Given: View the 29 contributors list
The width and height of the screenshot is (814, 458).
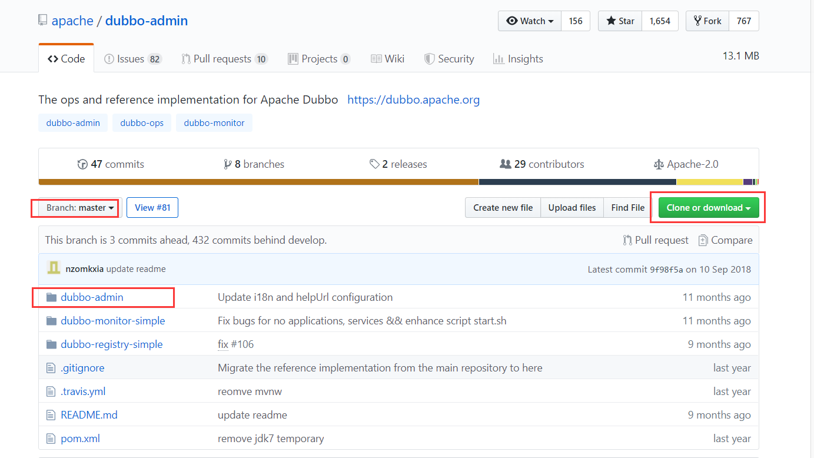Looking at the screenshot, I should [x=542, y=164].
